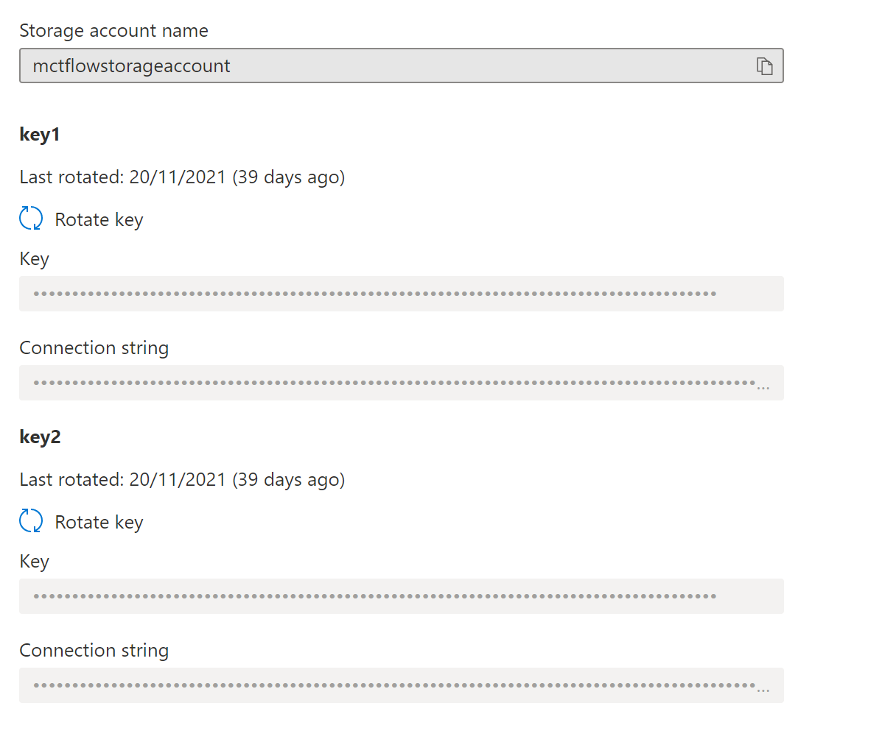The width and height of the screenshot is (882, 742).
Task: Click the circular rotate icon for key2
Action: click(31, 522)
